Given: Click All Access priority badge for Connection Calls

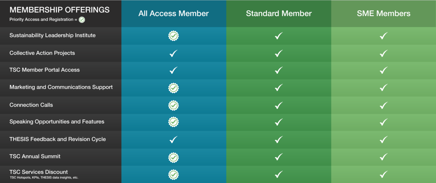Looking at the screenshot, I should coord(174,105).
